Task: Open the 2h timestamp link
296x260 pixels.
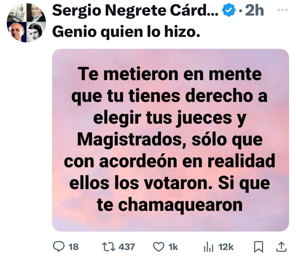Action: coord(254,10)
